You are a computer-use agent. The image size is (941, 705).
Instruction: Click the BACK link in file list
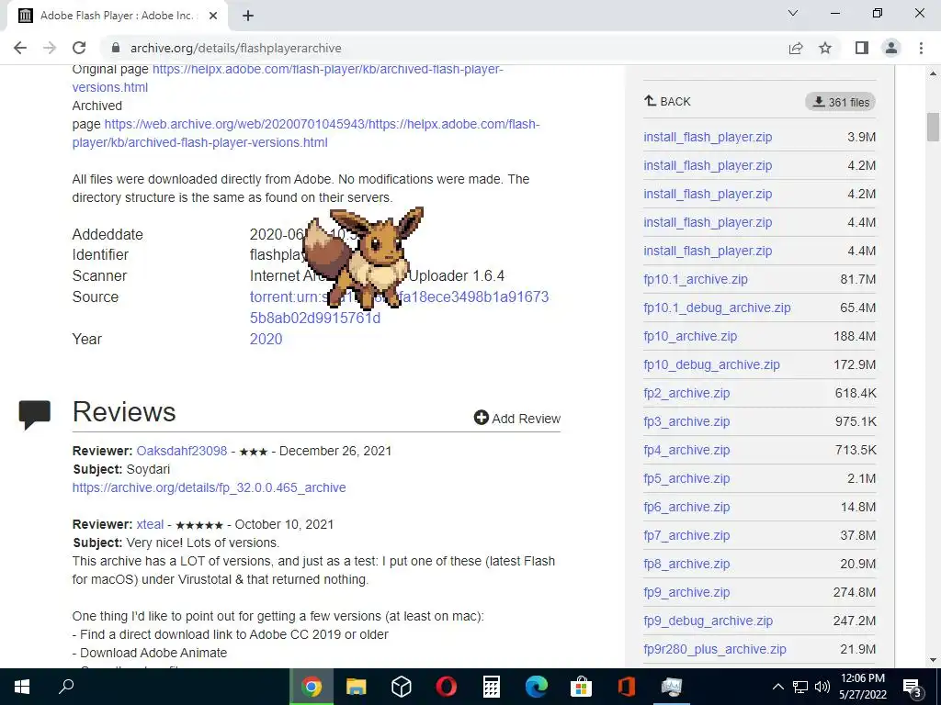[x=667, y=101]
